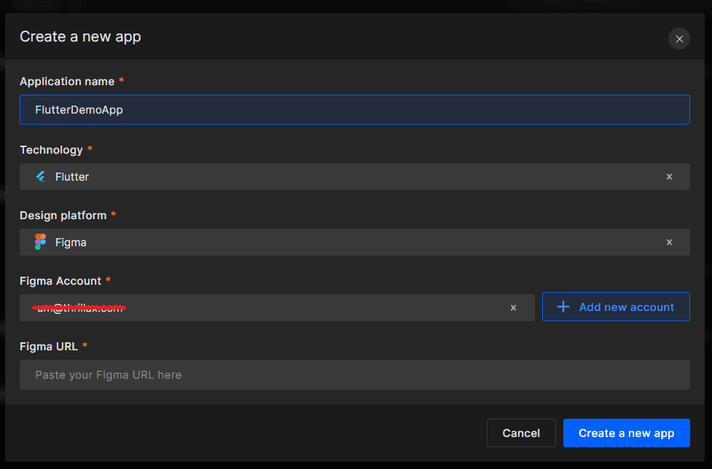Viewport: 712px width, 469px height.
Task: Click the plus icon beside Add new account
Action: click(x=563, y=307)
